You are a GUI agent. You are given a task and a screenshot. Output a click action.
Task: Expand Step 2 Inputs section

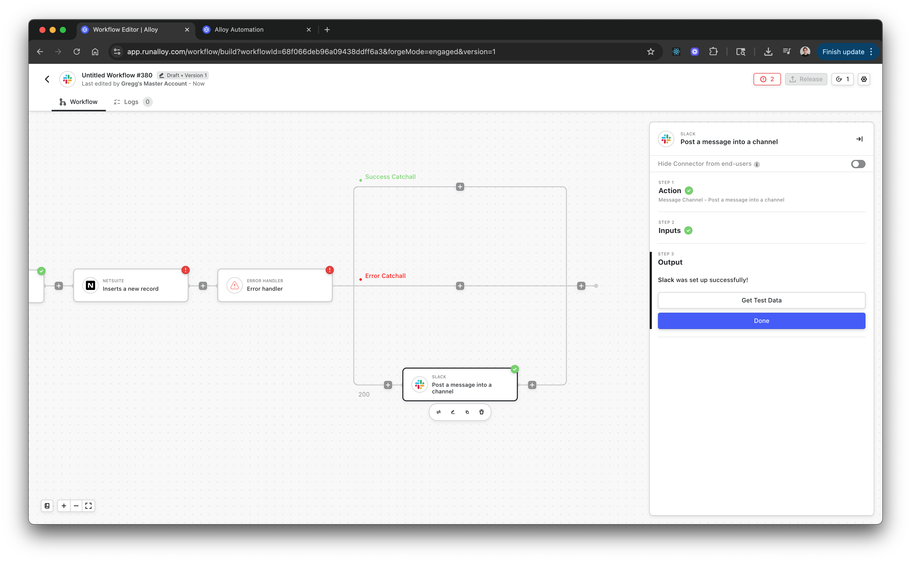click(669, 230)
